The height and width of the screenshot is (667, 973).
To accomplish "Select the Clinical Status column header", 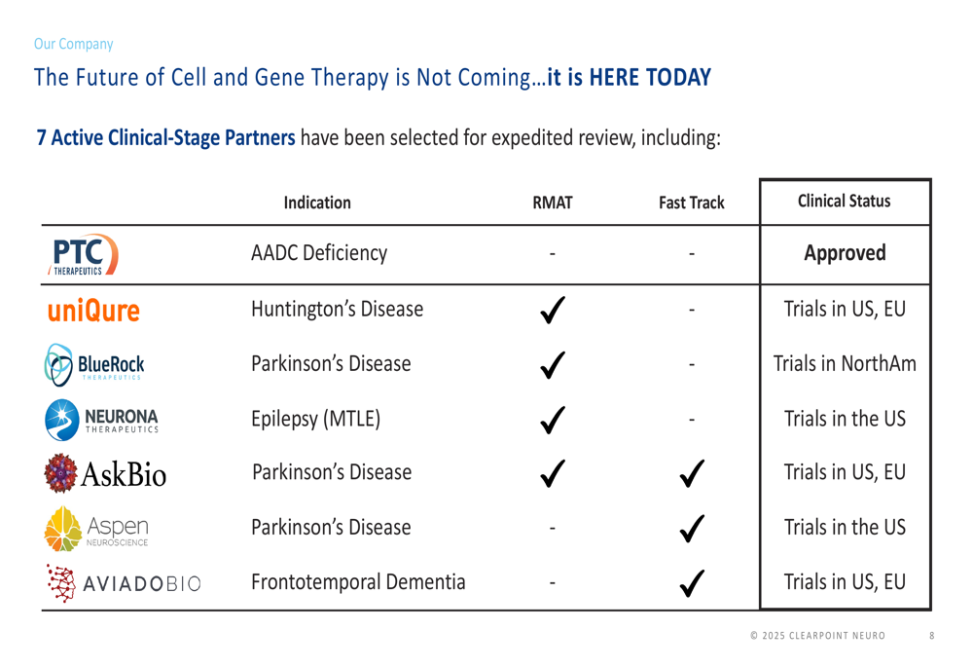I will coord(844,202).
